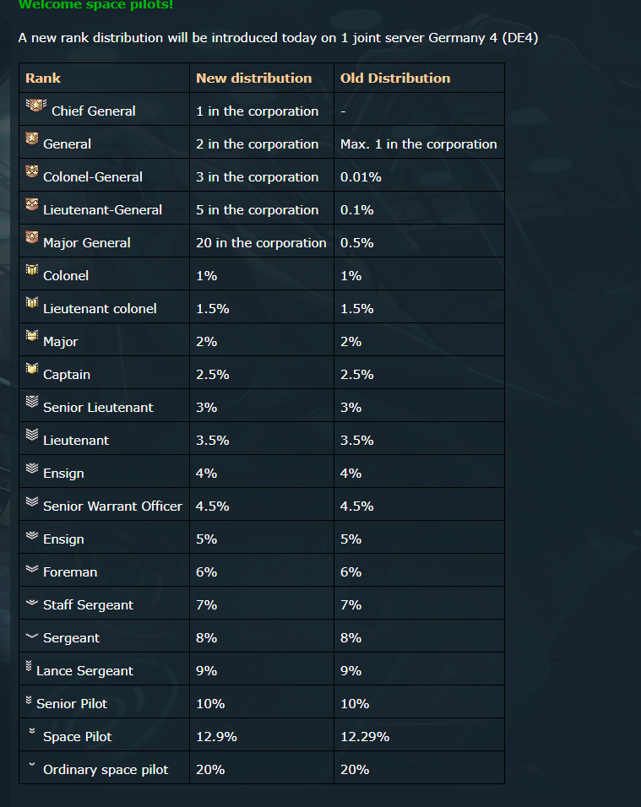This screenshot has width=641, height=807.
Task: Select the New distribution column header
Action: click(254, 79)
